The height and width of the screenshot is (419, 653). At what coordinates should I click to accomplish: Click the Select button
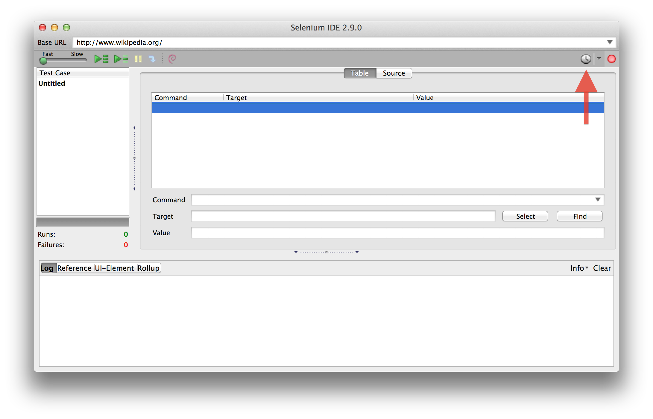525,216
